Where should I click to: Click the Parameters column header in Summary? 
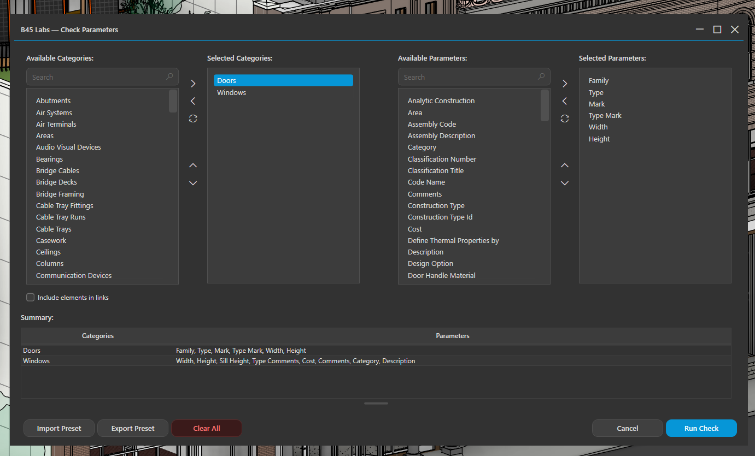pos(453,336)
